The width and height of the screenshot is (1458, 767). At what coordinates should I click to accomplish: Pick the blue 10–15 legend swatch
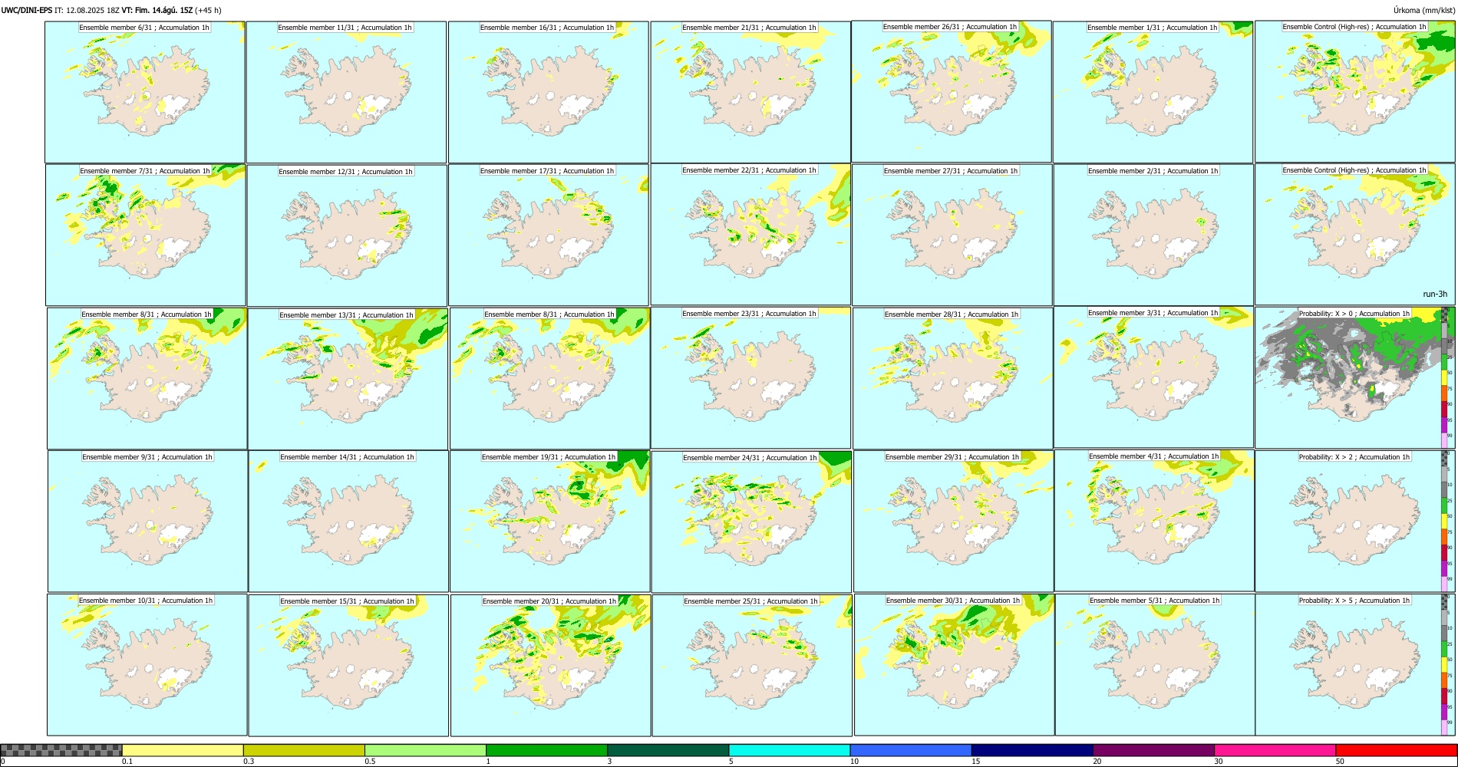[911, 750]
